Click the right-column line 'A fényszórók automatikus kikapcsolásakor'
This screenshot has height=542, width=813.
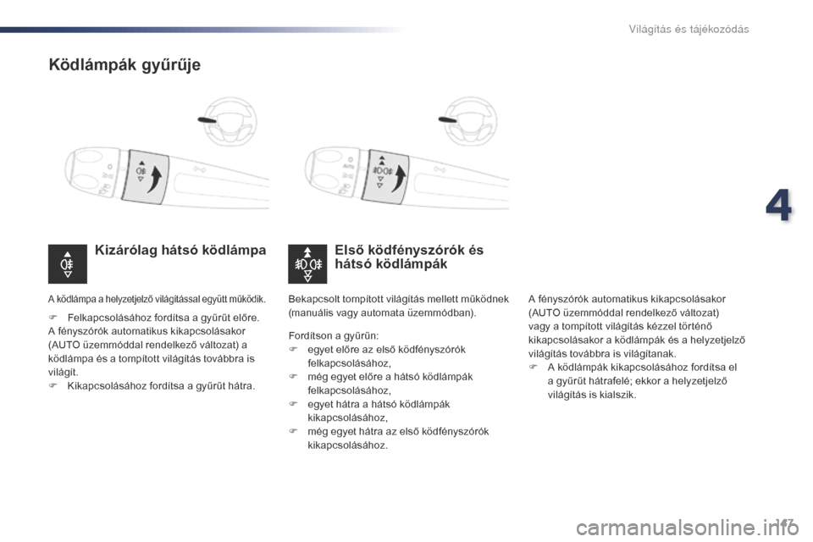pos(627,299)
